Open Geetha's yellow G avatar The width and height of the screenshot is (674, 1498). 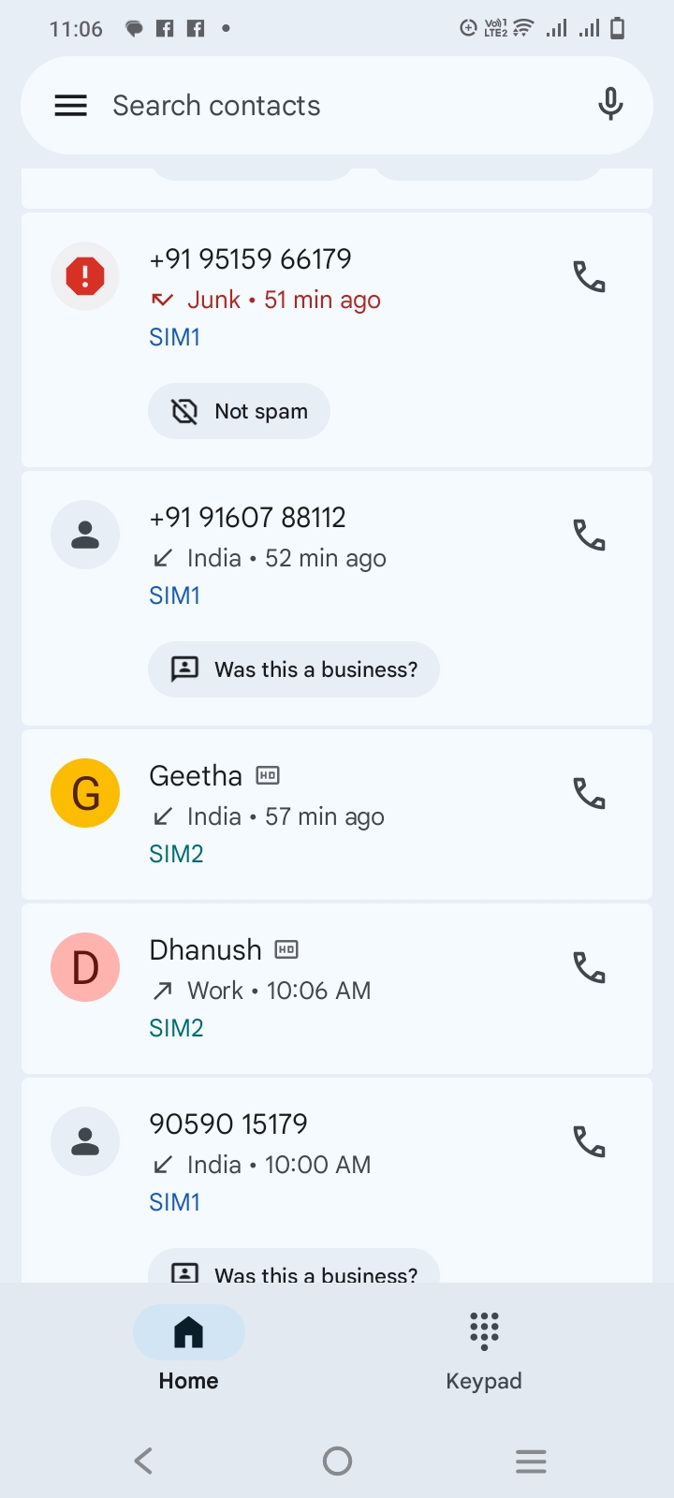tap(85, 793)
